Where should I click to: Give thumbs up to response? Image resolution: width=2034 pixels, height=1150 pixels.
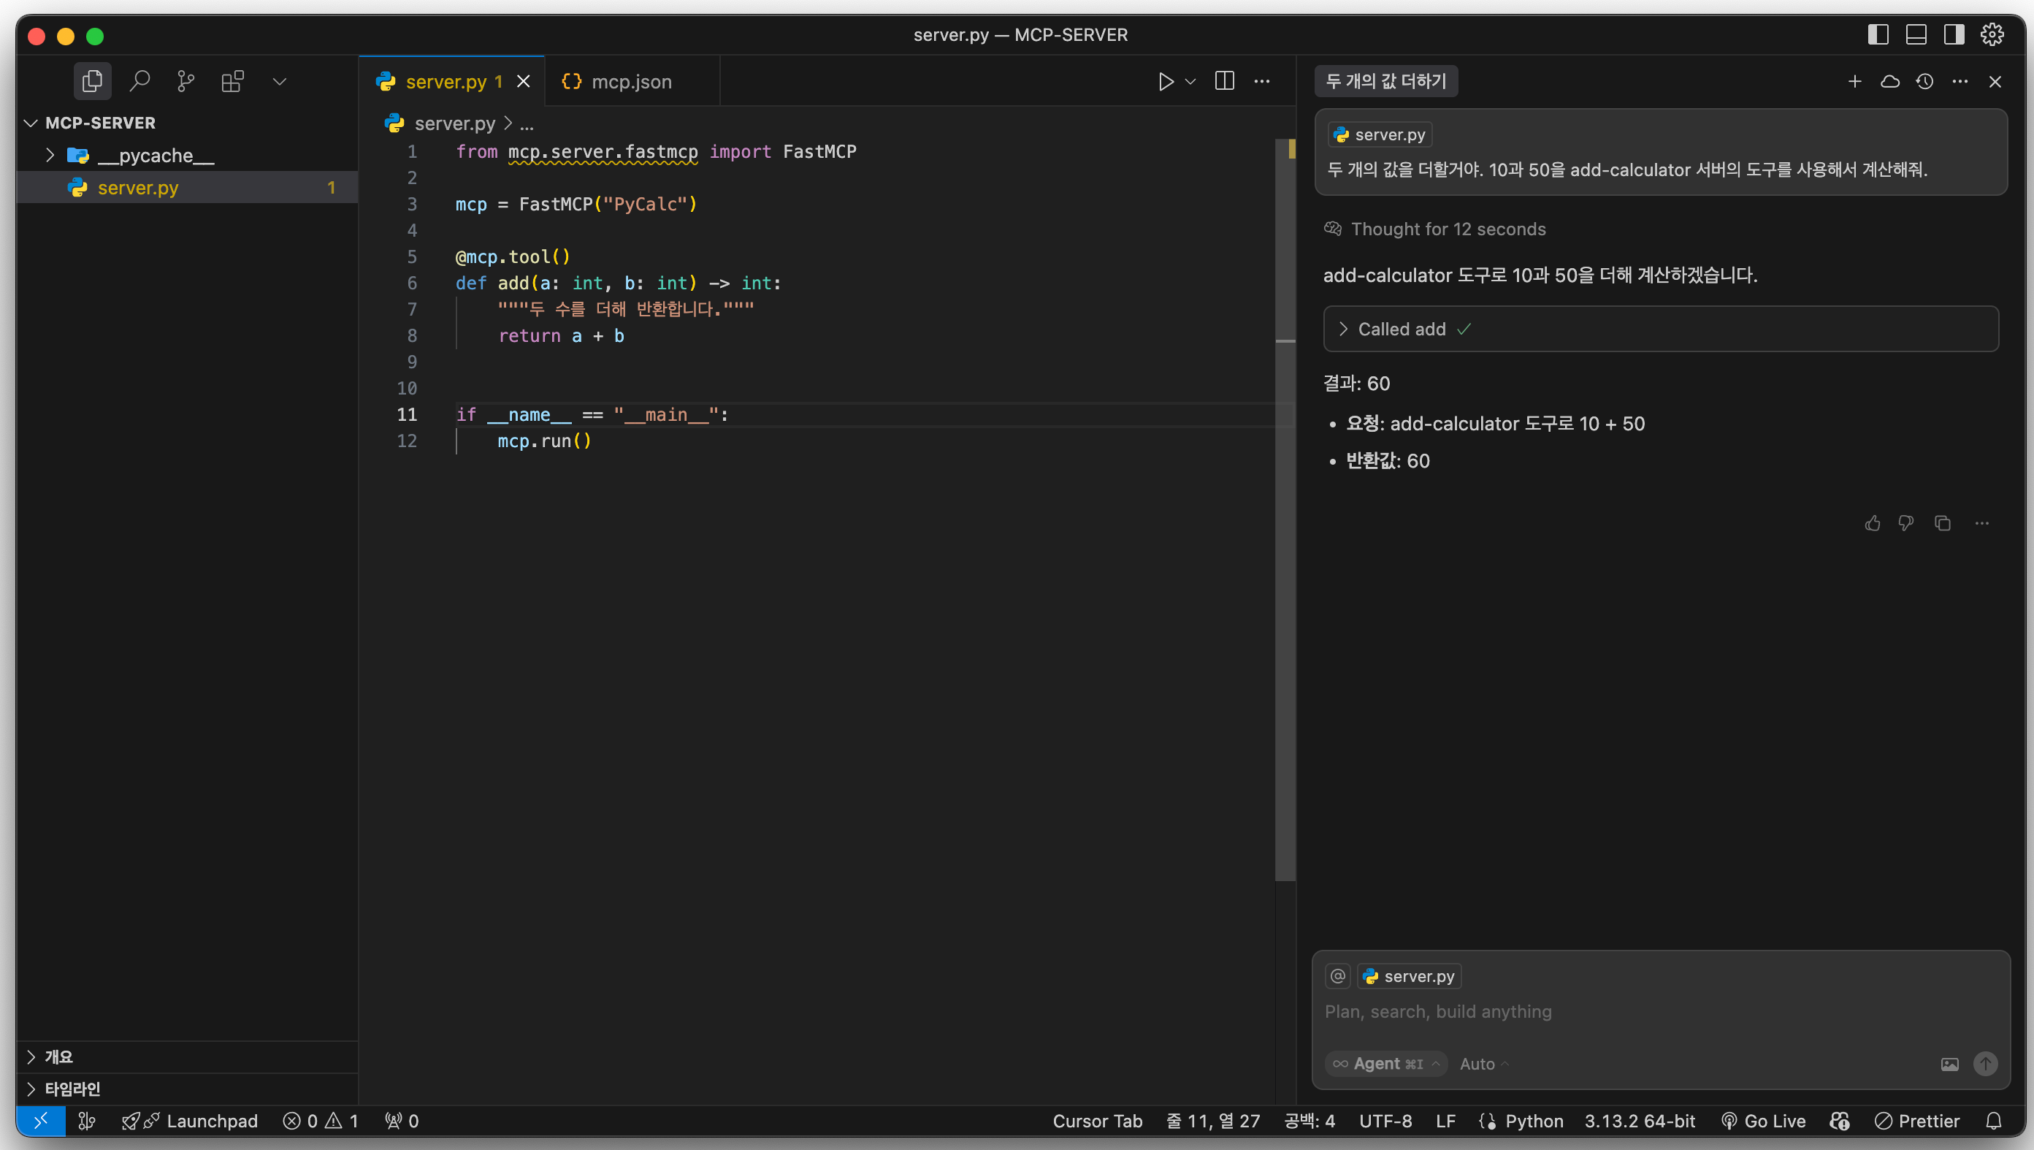[x=1872, y=523]
